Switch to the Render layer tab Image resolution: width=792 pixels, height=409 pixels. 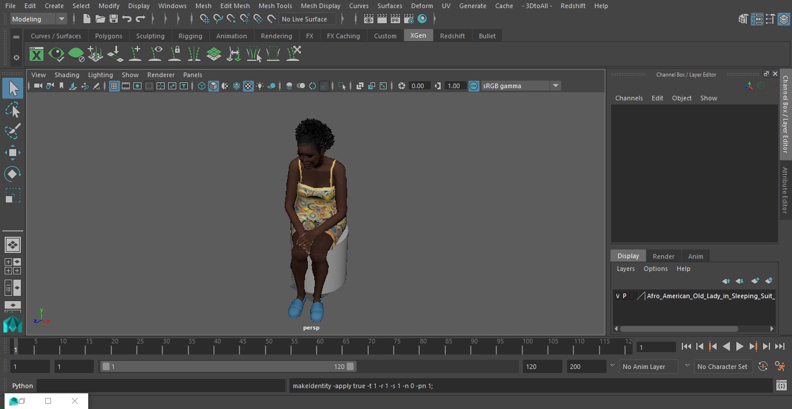point(663,256)
